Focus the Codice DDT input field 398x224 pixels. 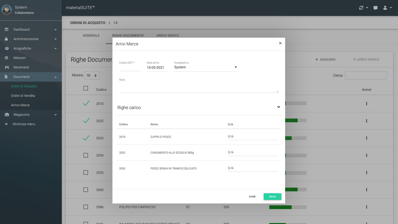click(130, 68)
